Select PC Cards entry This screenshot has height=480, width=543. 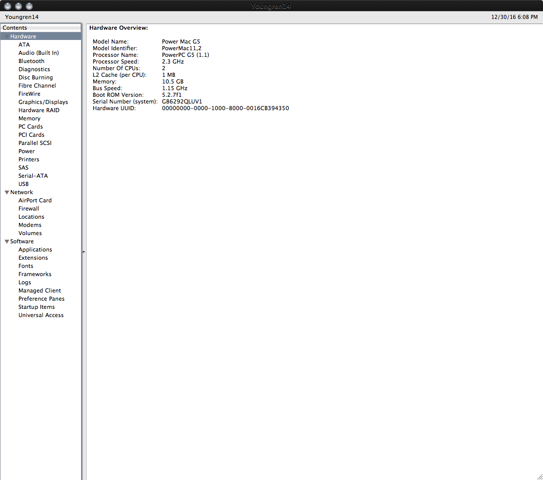tap(30, 127)
